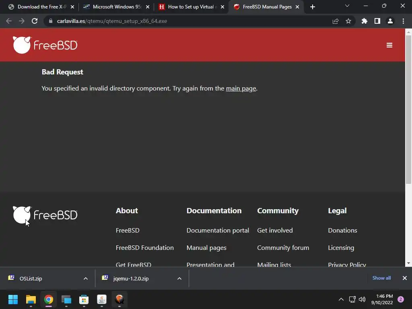Screen dimensions: 412x309
Task: View site information lock icon
Action: tap(51, 21)
